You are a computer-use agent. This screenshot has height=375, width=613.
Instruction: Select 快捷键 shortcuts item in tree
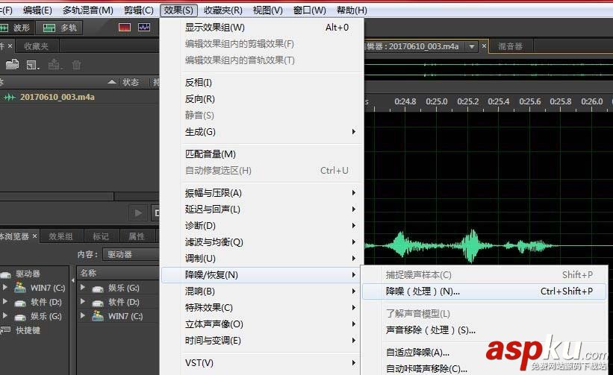click(28, 330)
